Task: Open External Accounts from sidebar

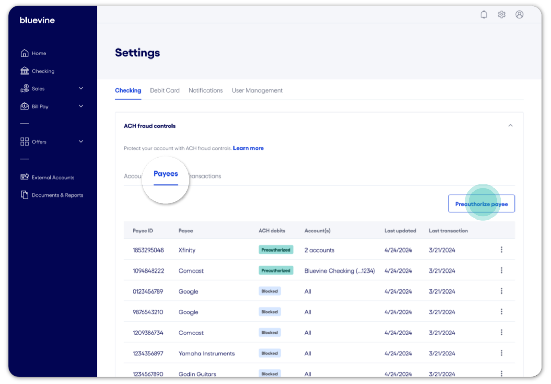Action: coord(53,177)
